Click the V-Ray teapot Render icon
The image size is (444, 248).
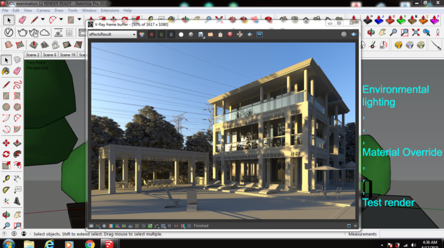click(22, 32)
